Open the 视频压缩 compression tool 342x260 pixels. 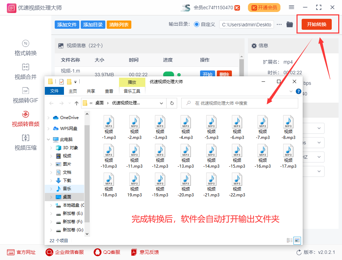(25, 142)
